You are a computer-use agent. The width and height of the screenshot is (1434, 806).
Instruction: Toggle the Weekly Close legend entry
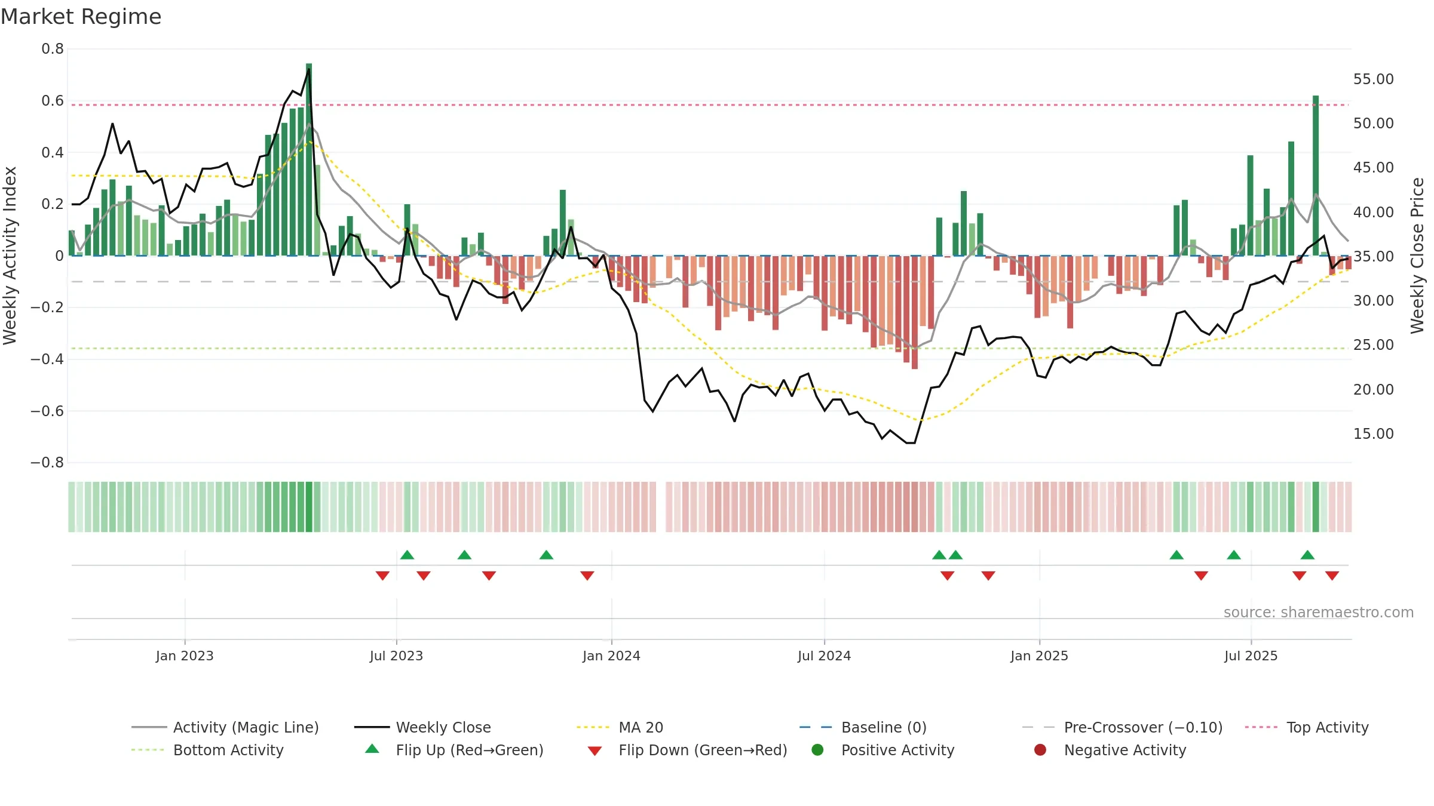pyautogui.click(x=422, y=727)
